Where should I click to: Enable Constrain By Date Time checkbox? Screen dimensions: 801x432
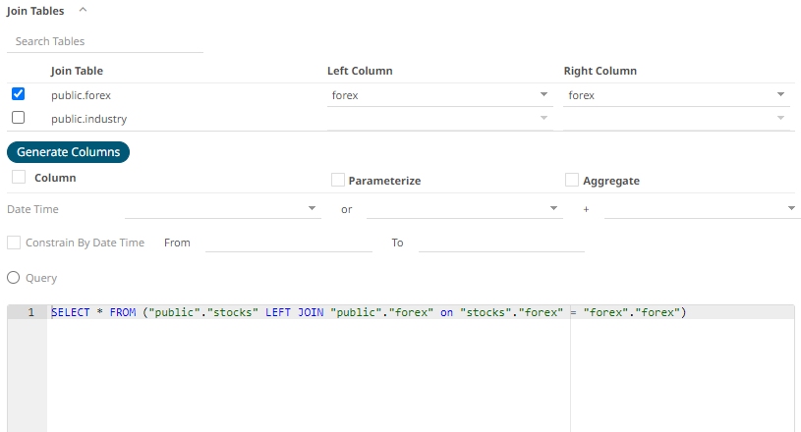tap(14, 243)
